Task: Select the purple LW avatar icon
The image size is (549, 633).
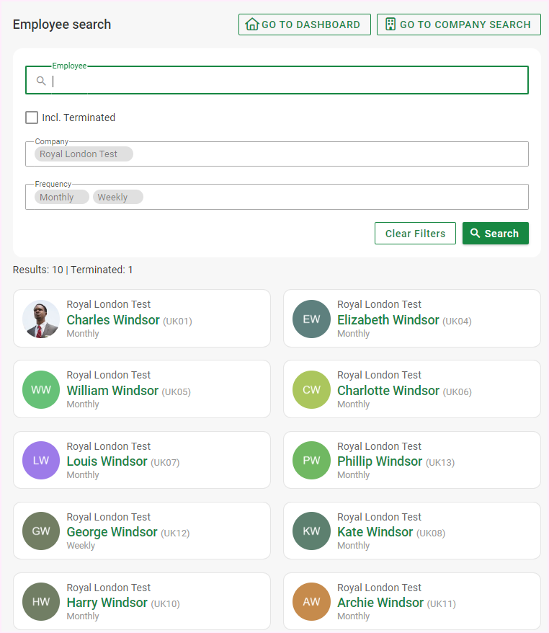Action: (41, 460)
